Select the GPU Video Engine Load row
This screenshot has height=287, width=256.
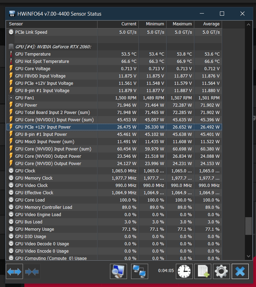[x=114, y=214]
